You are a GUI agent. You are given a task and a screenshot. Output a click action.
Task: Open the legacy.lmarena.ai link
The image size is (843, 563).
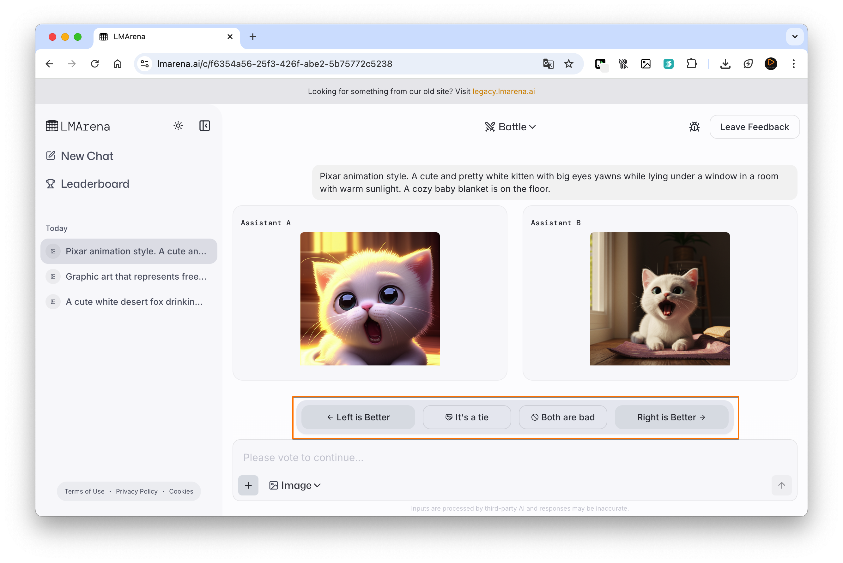coord(503,91)
